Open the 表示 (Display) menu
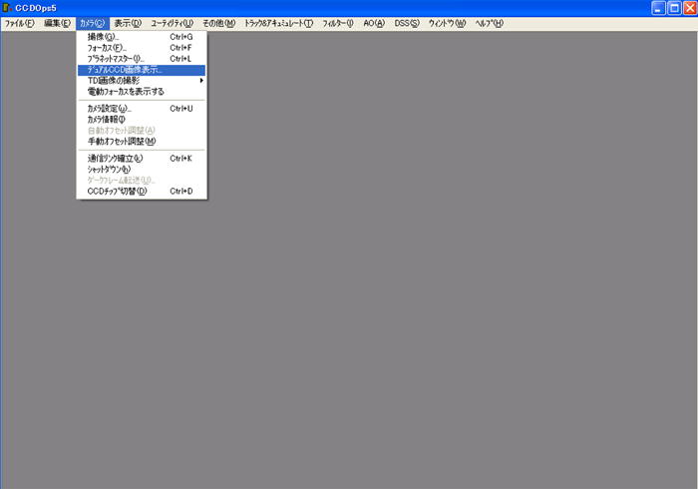This screenshot has height=489, width=698. click(x=128, y=23)
